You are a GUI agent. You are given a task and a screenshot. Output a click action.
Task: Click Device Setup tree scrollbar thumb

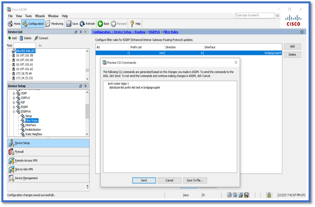[x=87, y=111]
